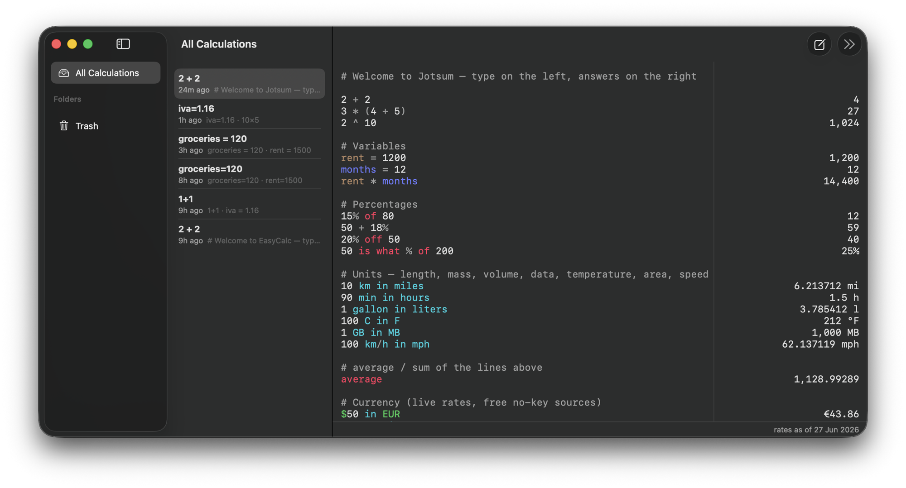Click the result 1.5 h
The width and height of the screenshot is (906, 488).
(x=844, y=297)
